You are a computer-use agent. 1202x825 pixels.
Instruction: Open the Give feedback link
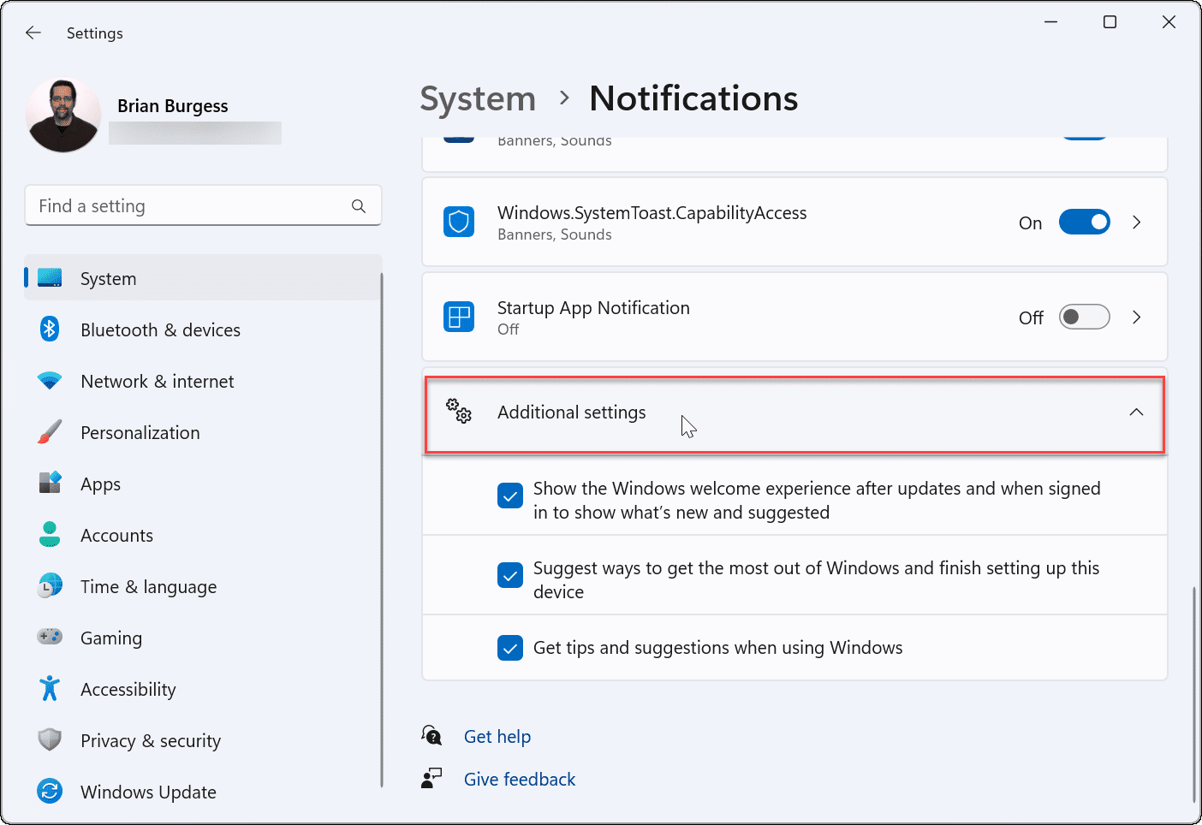519,779
